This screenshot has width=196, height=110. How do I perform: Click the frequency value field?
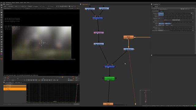point(161,18)
